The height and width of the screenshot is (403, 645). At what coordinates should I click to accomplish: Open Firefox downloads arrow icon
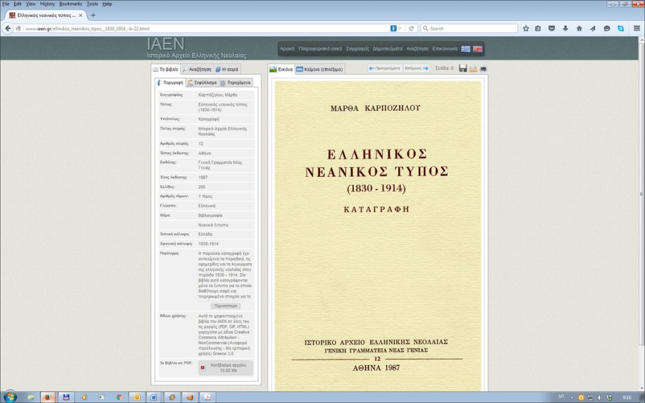pyautogui.click(x=565, y=28)
